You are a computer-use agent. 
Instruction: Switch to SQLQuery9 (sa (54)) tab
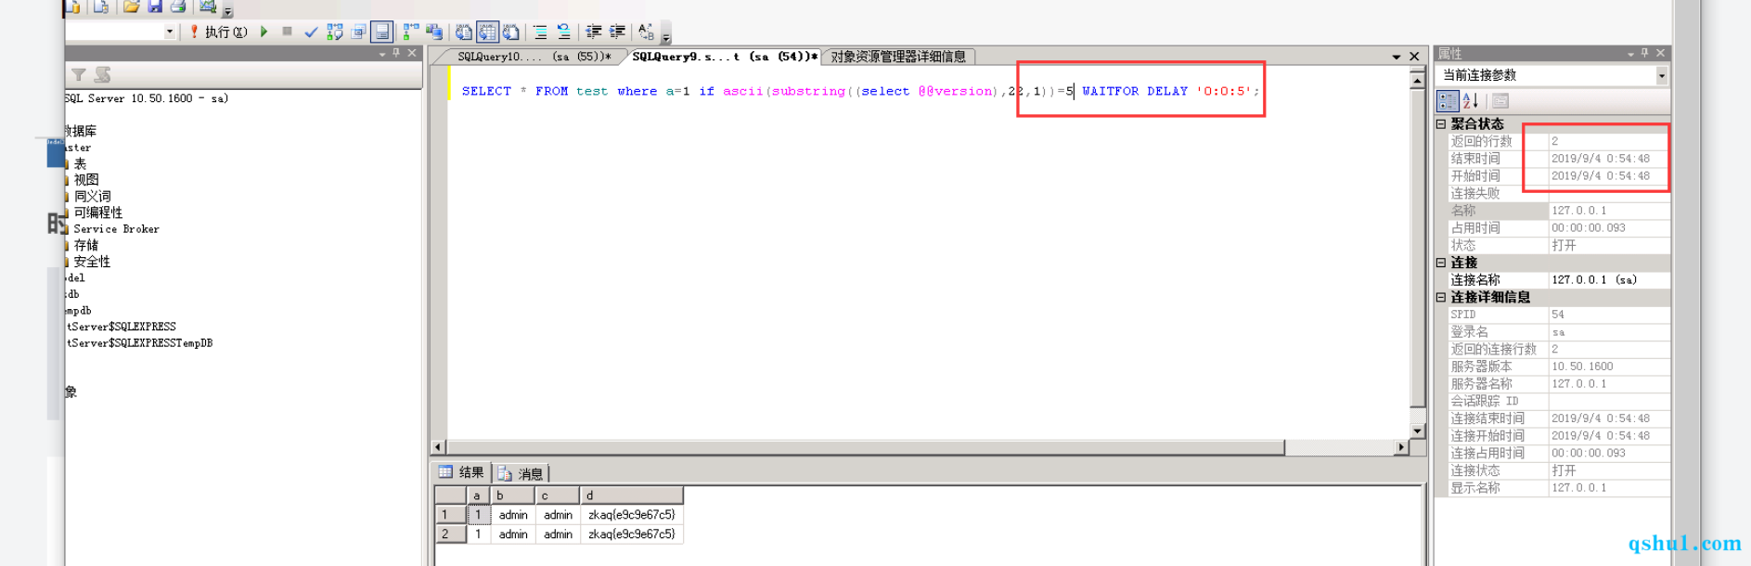tap(724, 57)
